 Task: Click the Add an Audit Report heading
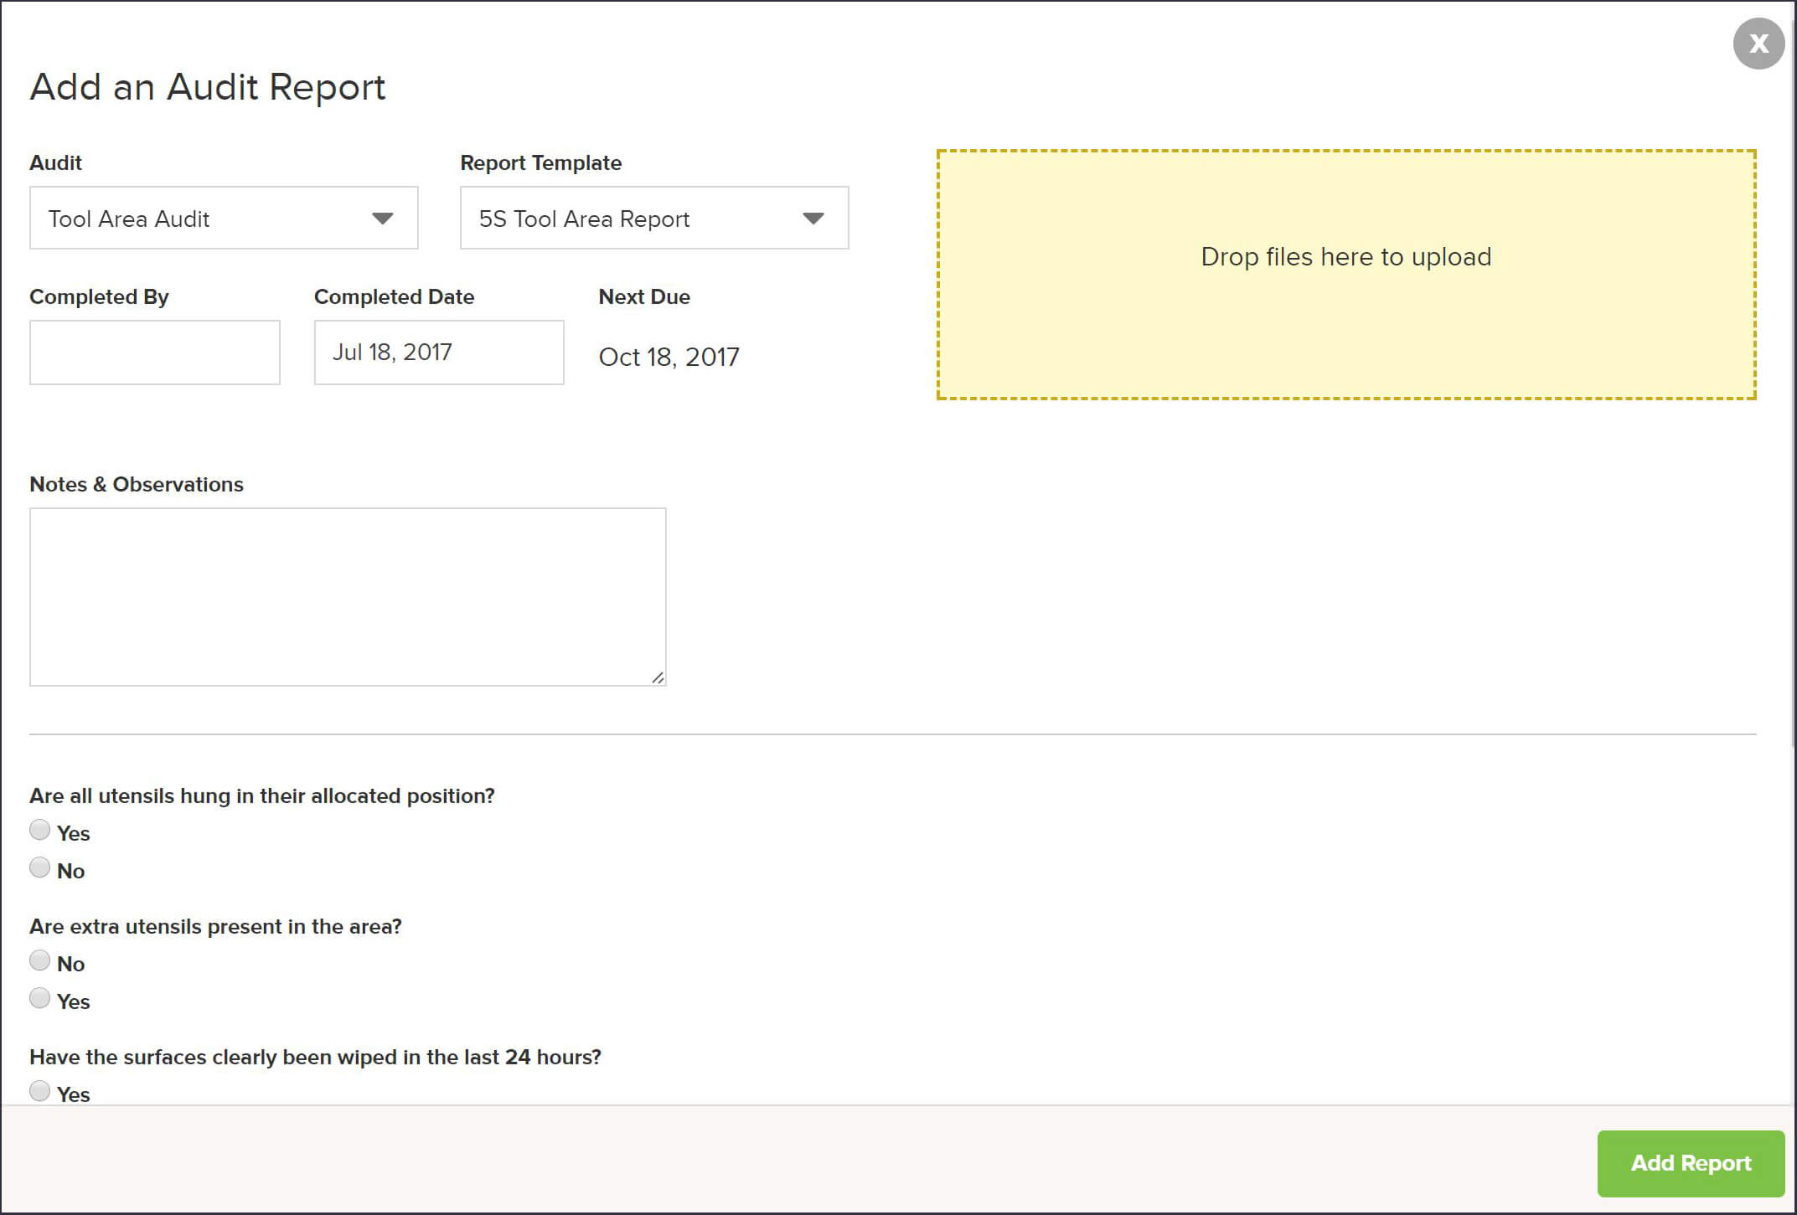coord(208,87)
